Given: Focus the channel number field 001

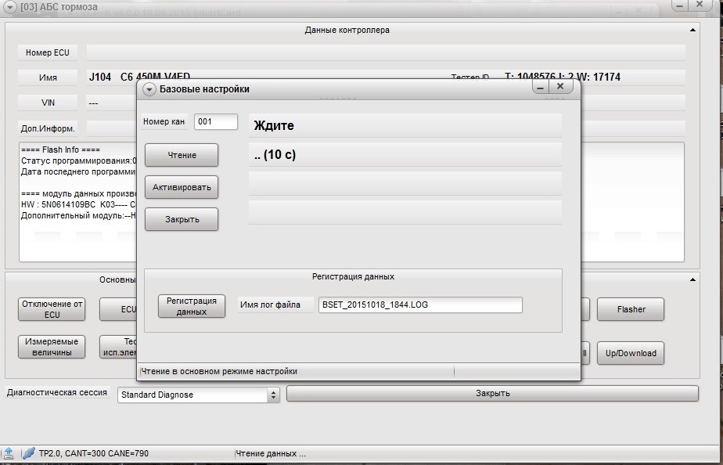Looking at the screenshot, I should [x=216, y=122].
